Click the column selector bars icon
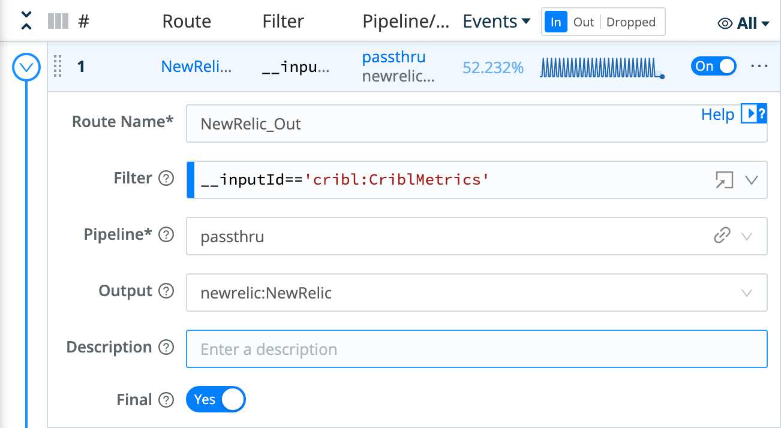 (x=58, y=22)
